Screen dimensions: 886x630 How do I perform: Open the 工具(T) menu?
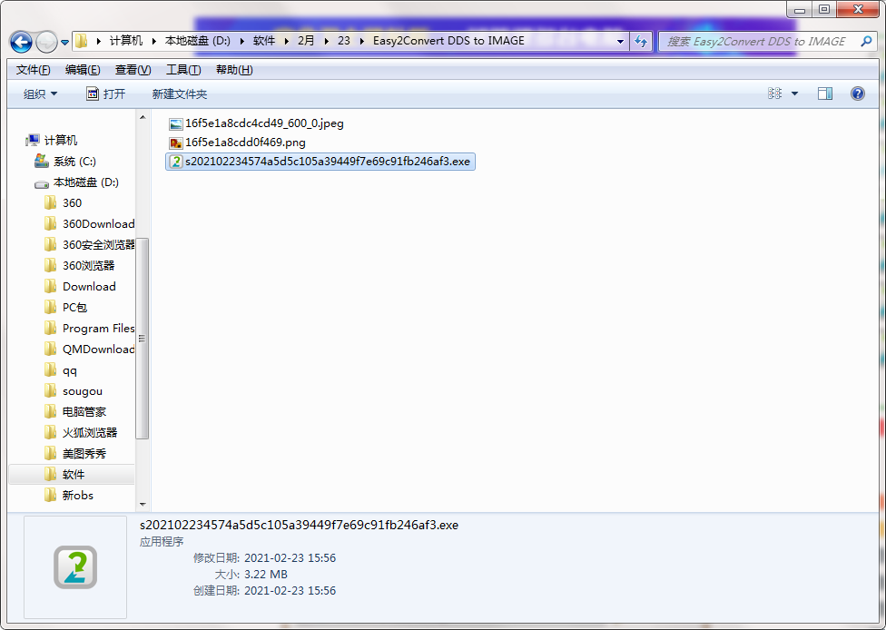(183, 70)
